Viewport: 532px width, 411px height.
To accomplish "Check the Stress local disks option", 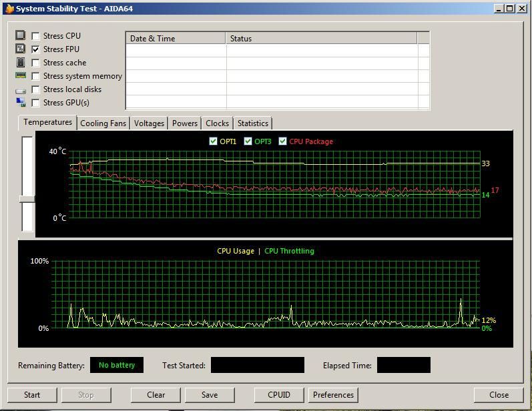I will (35, 89).
